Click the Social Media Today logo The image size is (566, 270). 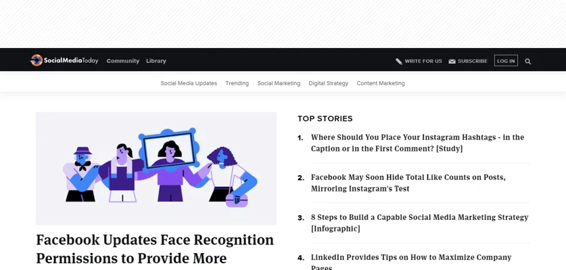(64, 60)
